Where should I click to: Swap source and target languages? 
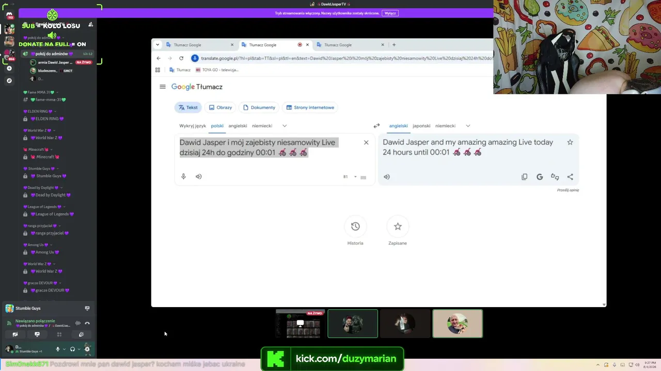click(376, 126)
